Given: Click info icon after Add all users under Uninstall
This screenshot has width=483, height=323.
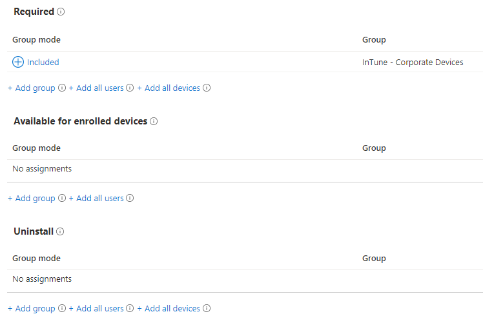Looking at the screenshot, I should [130, 308].
